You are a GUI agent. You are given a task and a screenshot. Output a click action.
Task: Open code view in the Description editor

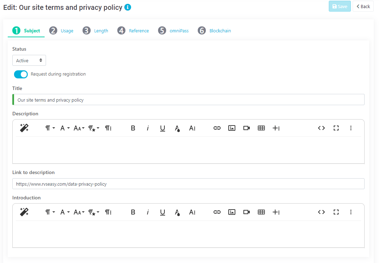pyautogui.click(x=321, y=128)
